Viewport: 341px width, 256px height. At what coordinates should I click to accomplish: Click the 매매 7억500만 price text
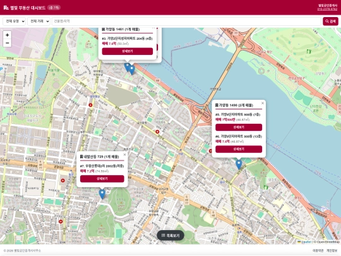225,119
